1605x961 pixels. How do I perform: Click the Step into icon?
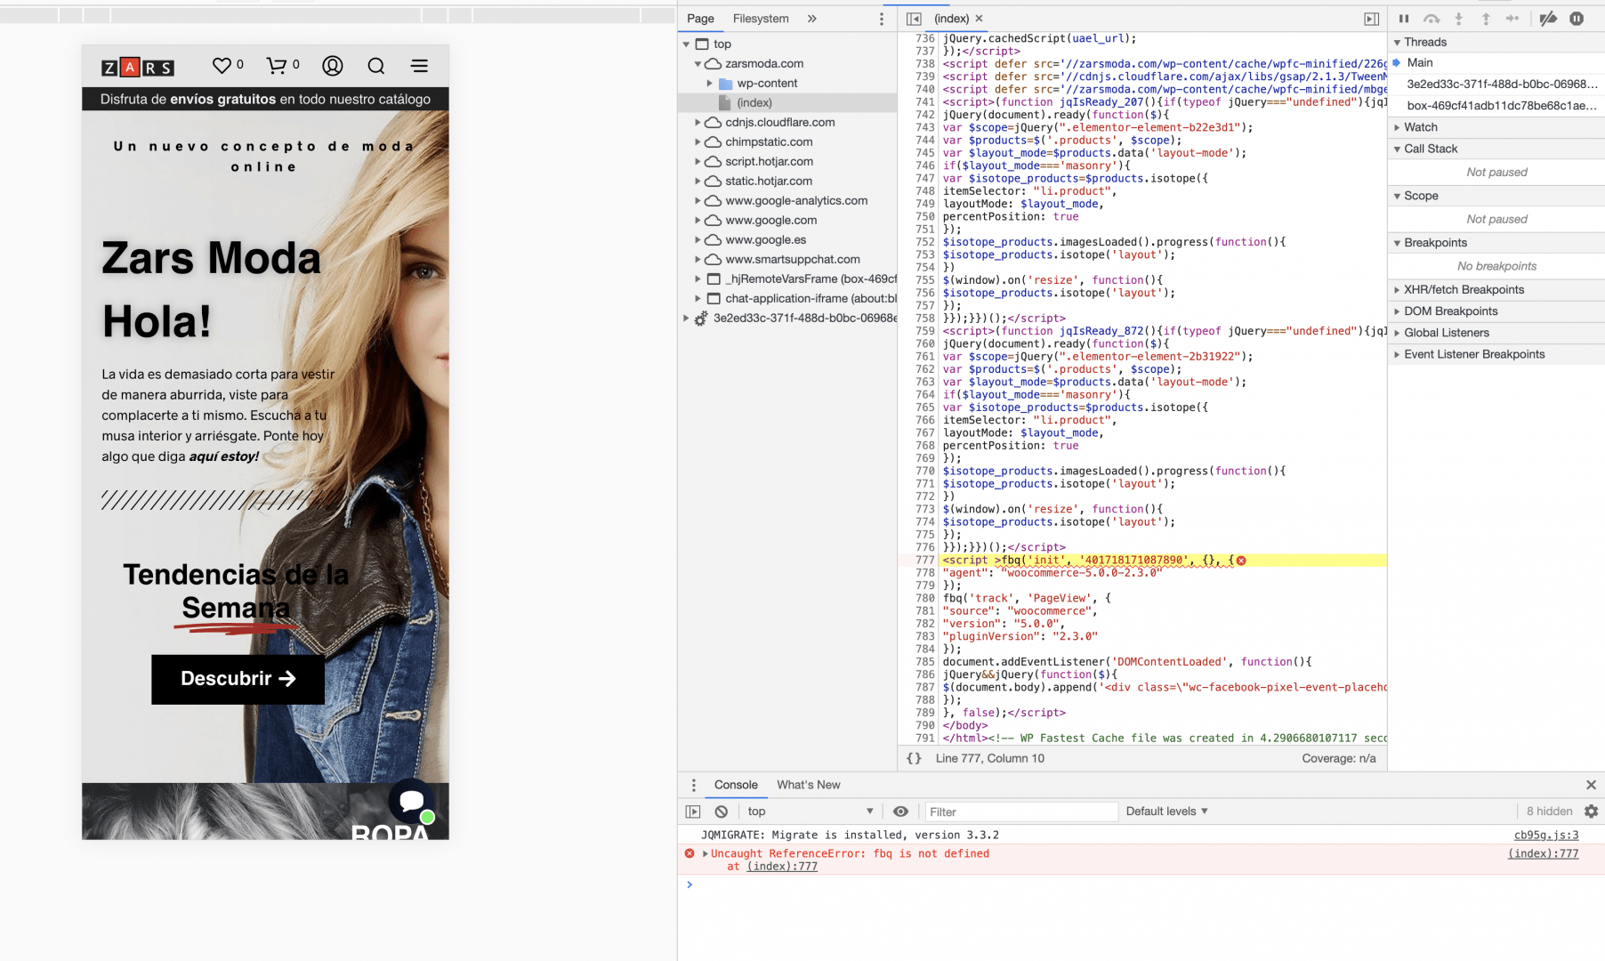click(1458, 19)
